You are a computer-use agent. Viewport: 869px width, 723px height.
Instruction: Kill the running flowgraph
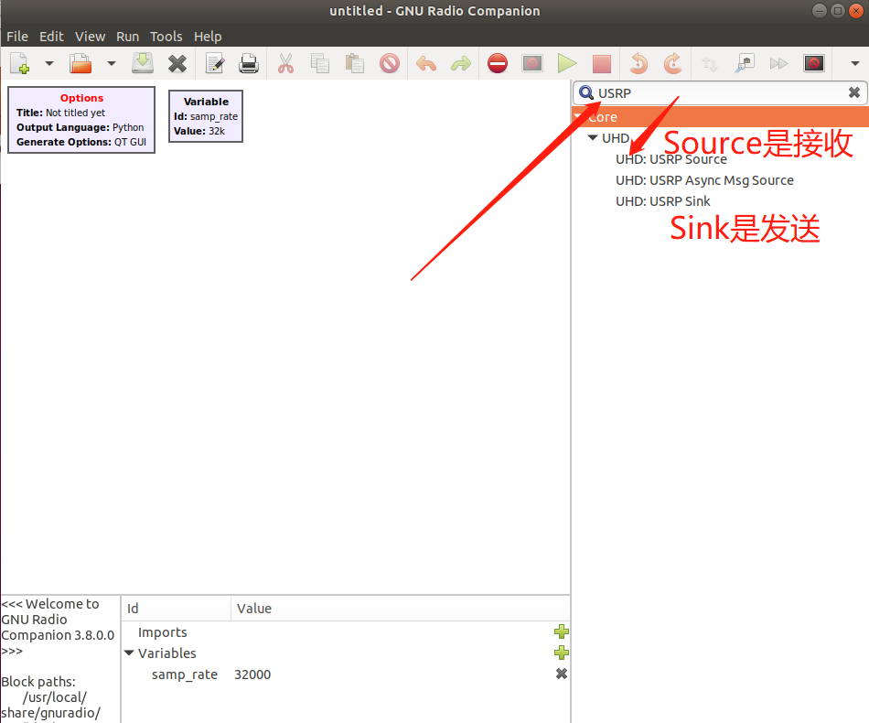[x=602, y=63]
